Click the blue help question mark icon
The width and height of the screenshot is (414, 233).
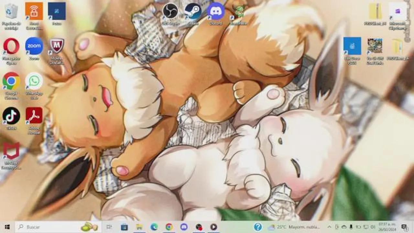258,227
